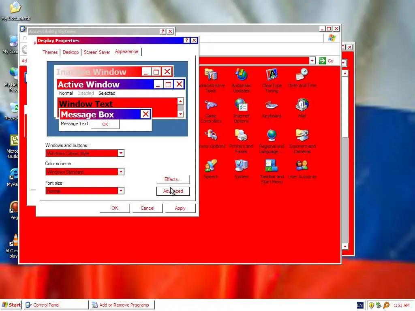Open Keyboard icon in Control Panel

(x=272, y=109)
